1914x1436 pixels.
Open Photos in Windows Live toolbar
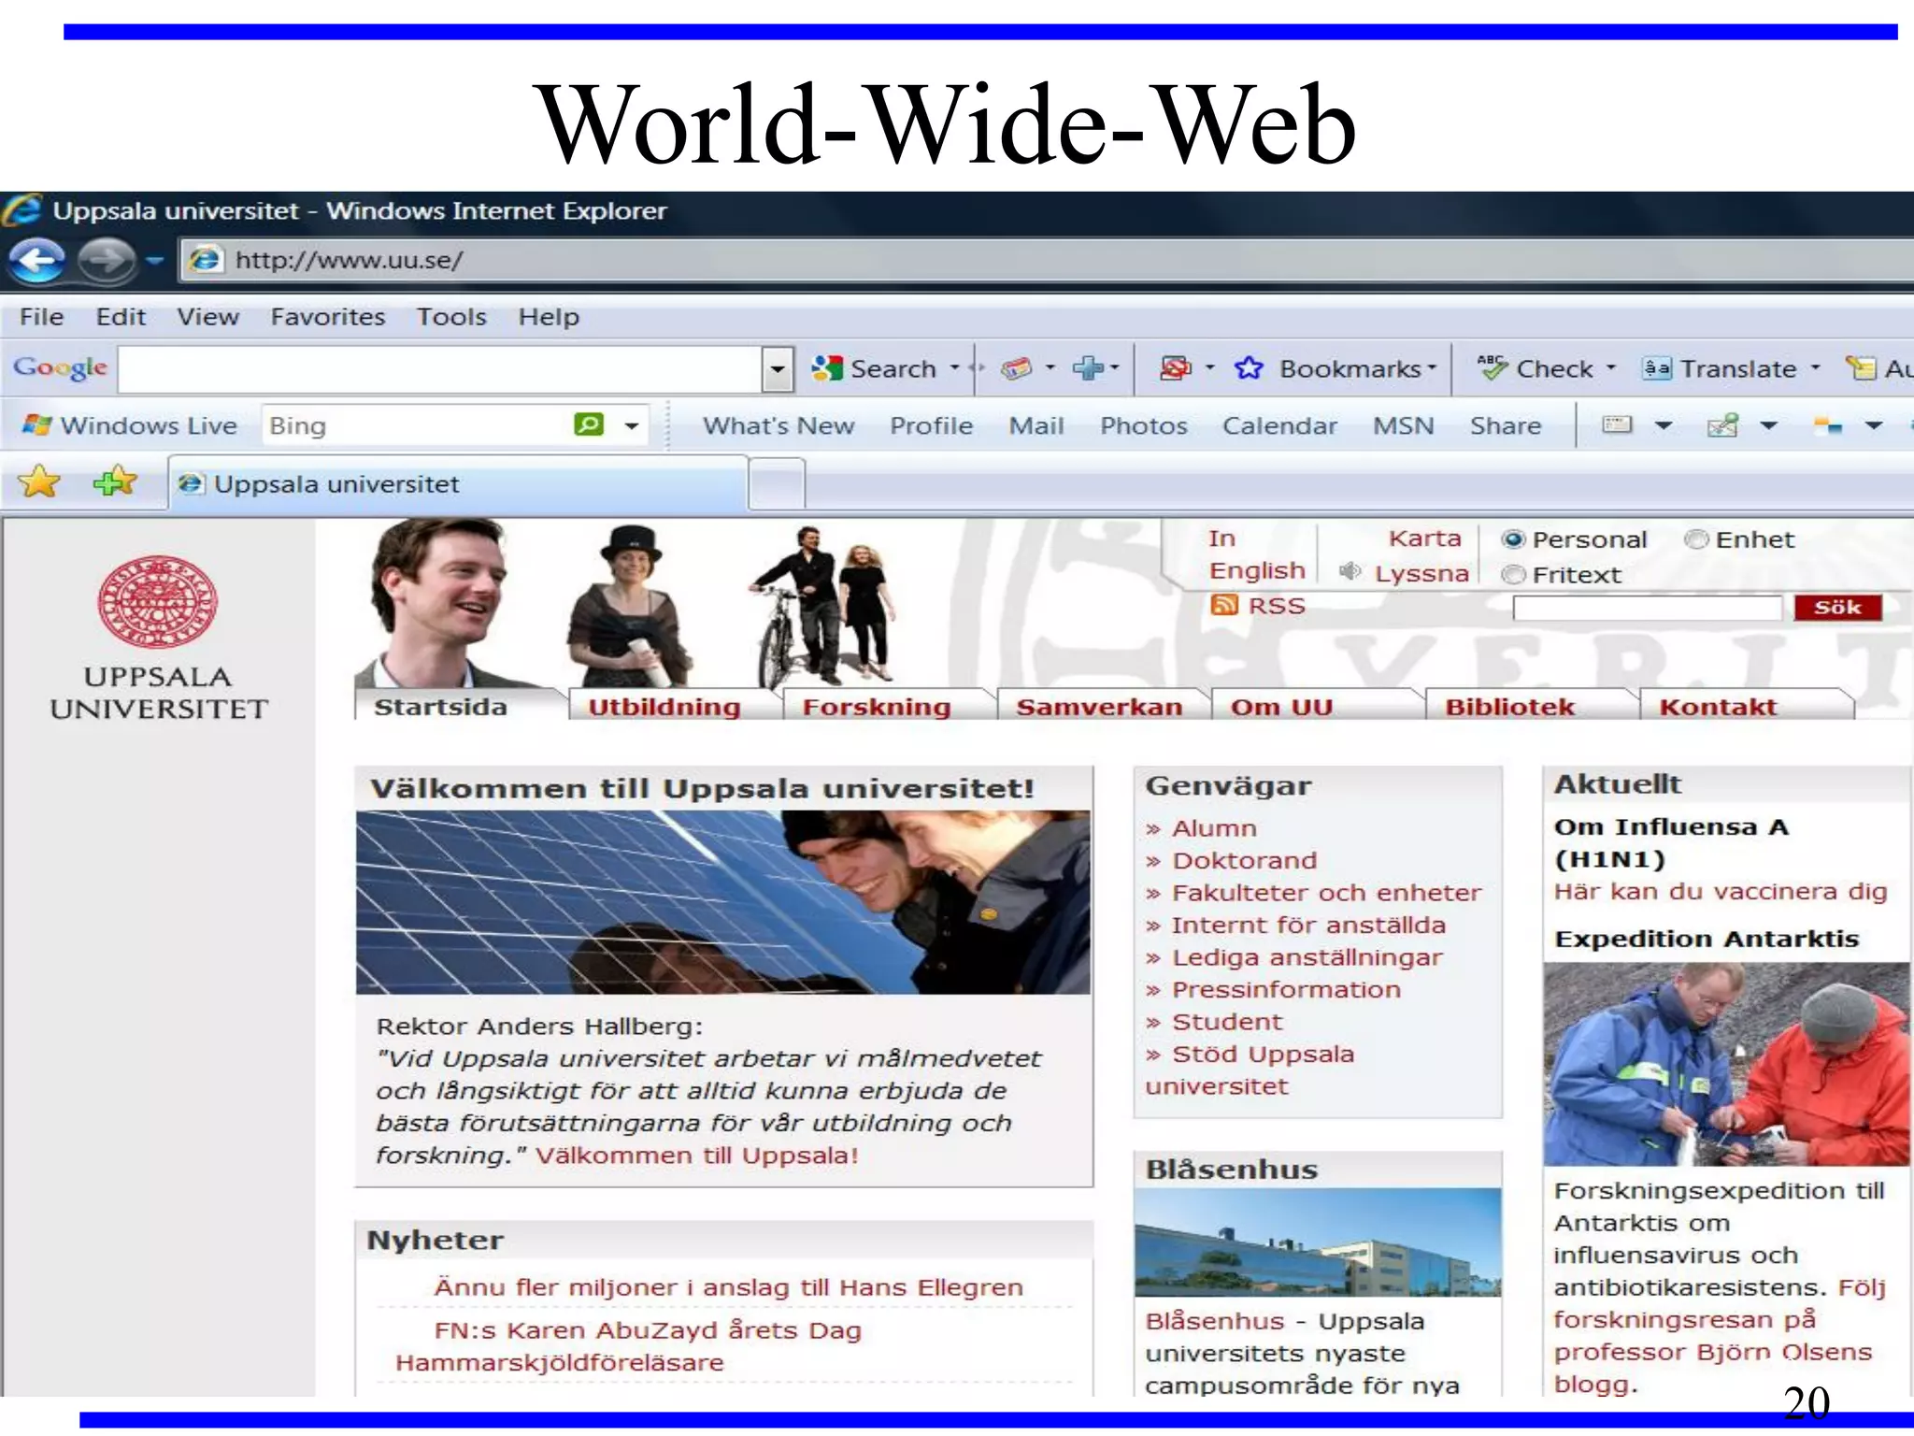point(1143,425)
